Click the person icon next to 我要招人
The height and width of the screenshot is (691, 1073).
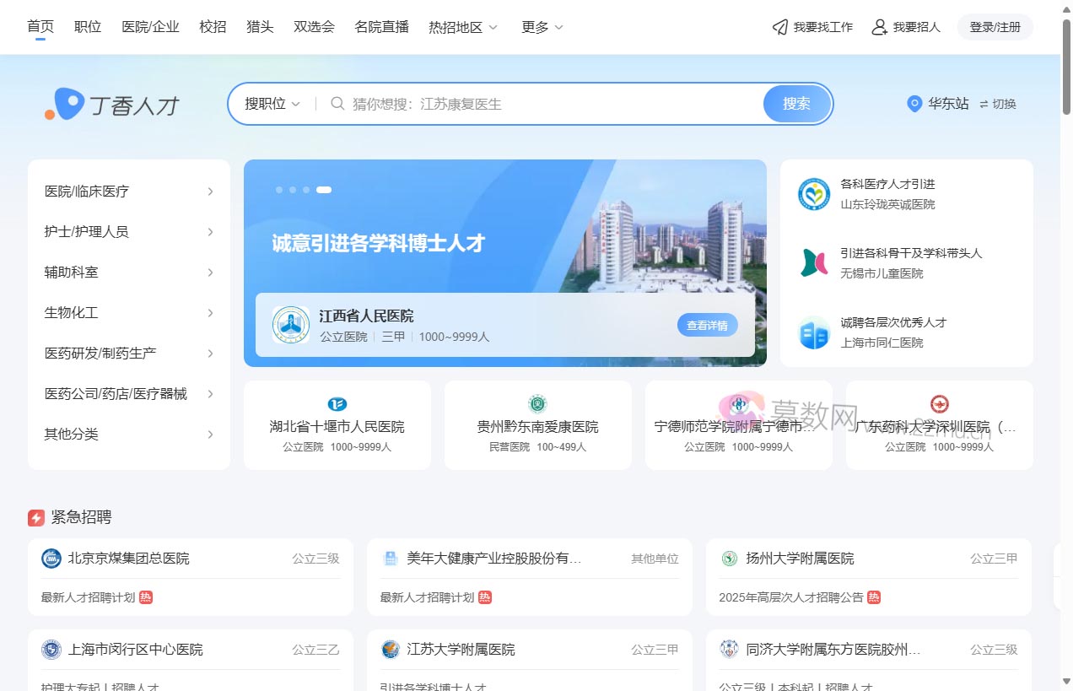880,27
